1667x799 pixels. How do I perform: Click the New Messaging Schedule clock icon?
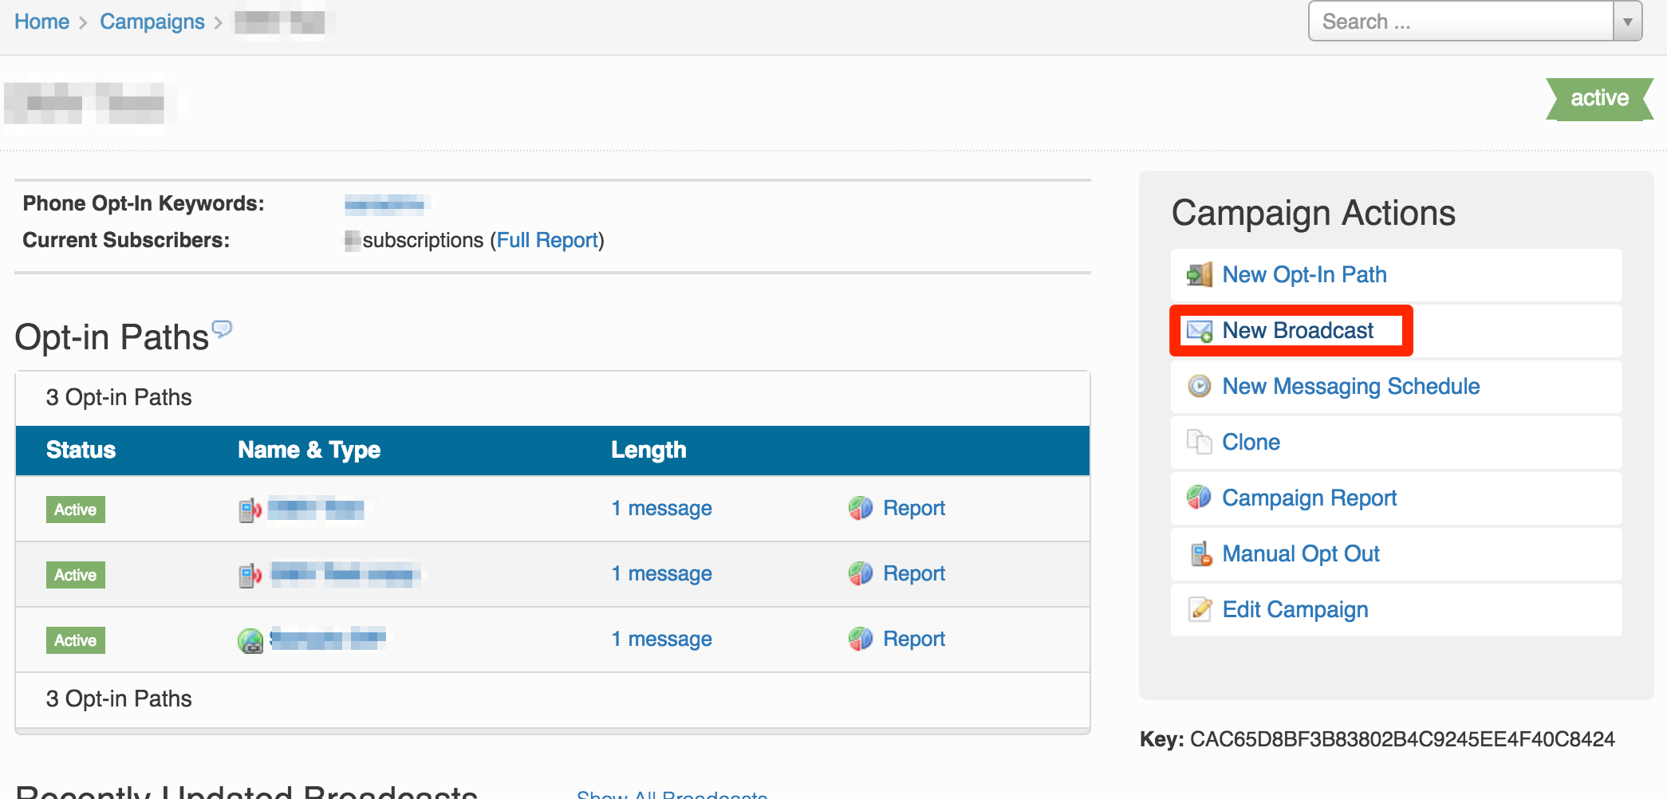(1200, 387)
